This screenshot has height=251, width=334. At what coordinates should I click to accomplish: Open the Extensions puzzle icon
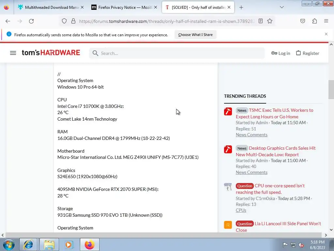pyautogui.click(x=314, y=21)
